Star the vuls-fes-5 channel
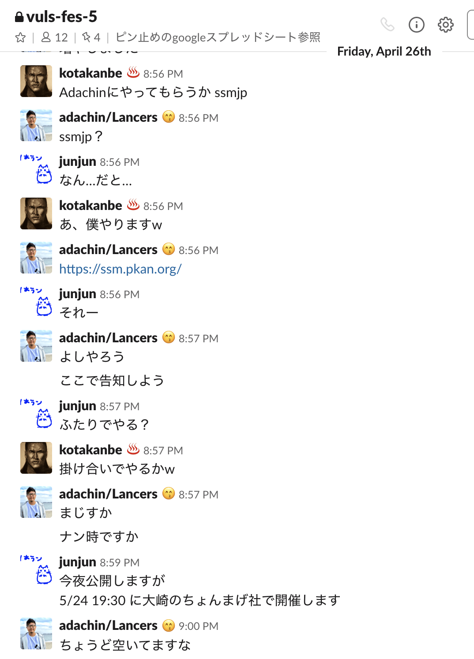Viewport: 474px width, 659px height. click(20, 37)
